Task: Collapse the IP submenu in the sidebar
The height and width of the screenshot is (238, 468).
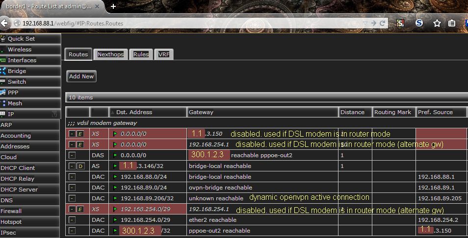Action: [55, 114]
